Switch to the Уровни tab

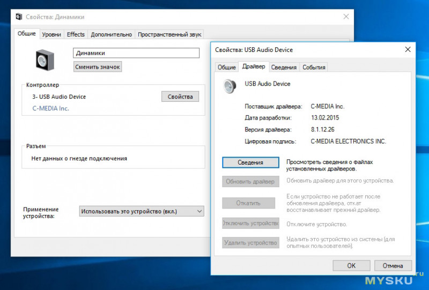click(51, 34)
